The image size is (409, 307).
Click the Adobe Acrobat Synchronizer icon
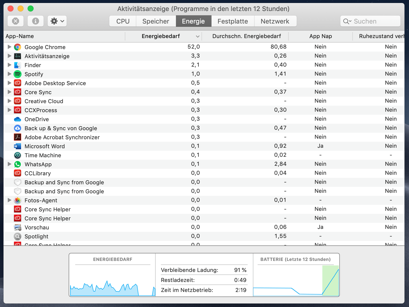click(18, 137)
